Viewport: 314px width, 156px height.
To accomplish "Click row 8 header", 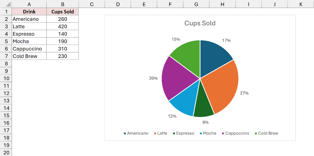I will tap(6, 64).
